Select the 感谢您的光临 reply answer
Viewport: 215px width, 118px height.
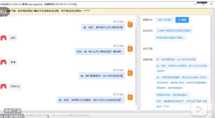point(172,95)
